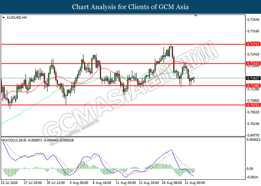Click the current price 0.71627 label

253,78
